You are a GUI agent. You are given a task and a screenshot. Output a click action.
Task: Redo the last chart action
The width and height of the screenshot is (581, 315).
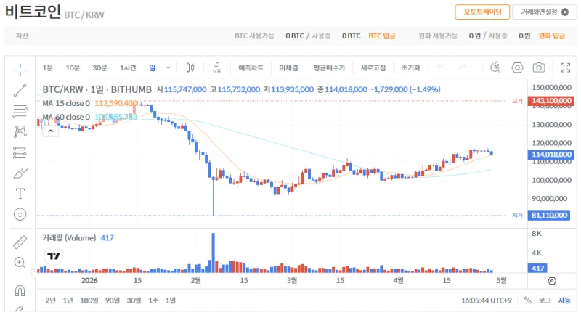[463, 67]
